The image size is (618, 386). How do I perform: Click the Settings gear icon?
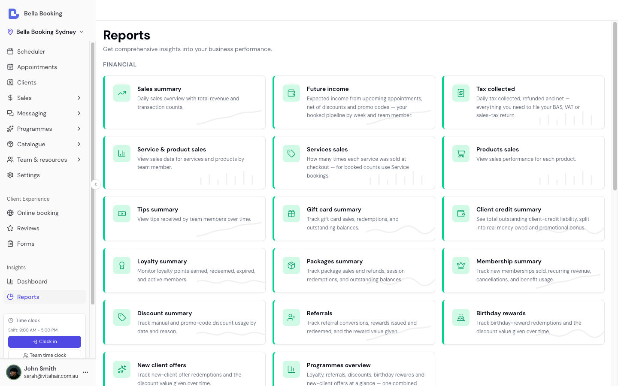[10, 175]
